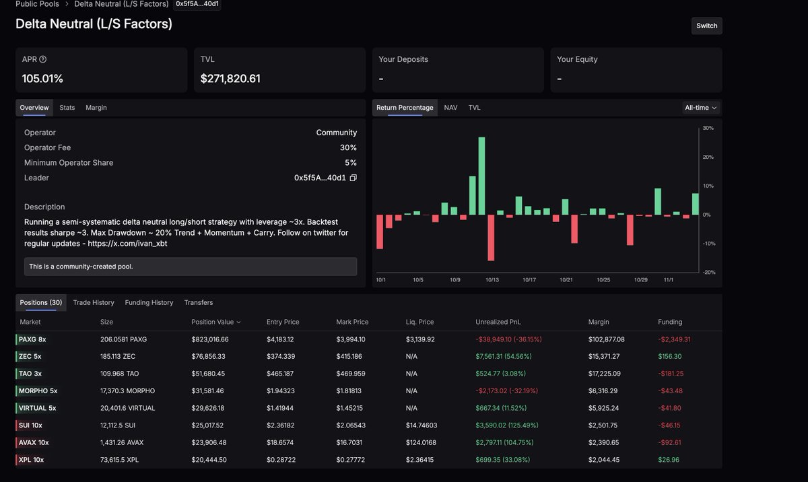Click the TAO 3x market row
This screenshot has height=482, width=808.
tap(369, 374)
